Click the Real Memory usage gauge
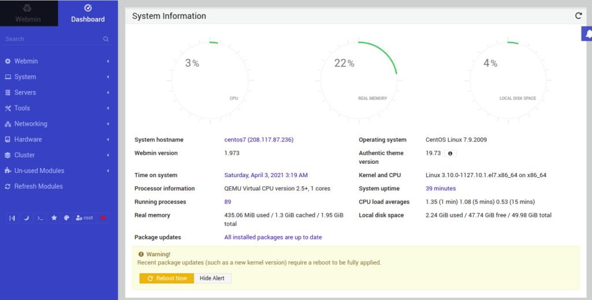The width and height of the screenshot is (592, 300). click(358, 80)
